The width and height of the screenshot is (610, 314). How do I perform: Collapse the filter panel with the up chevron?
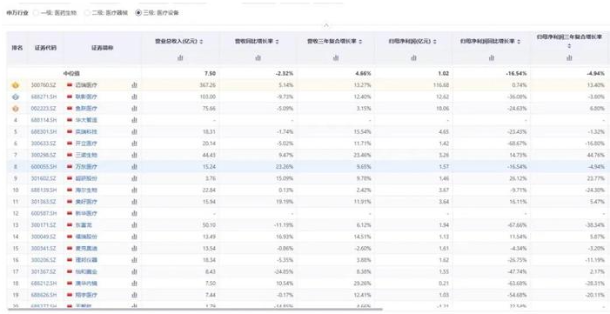coord(326,26)
